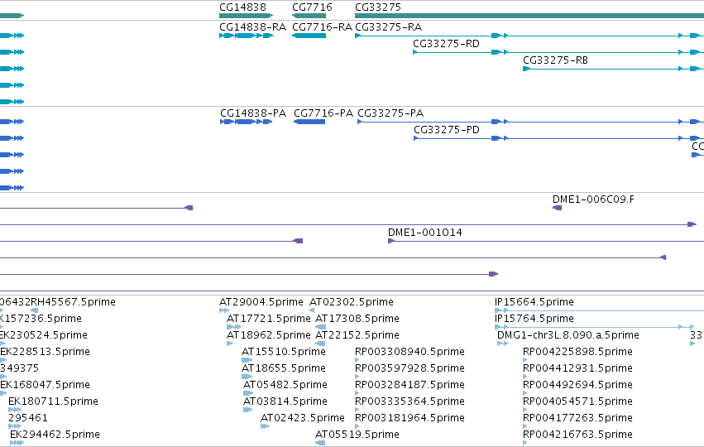Click RP004177263.5prime EST label
The height and width of the screenshot is (447, 704).
pos(577,418)
